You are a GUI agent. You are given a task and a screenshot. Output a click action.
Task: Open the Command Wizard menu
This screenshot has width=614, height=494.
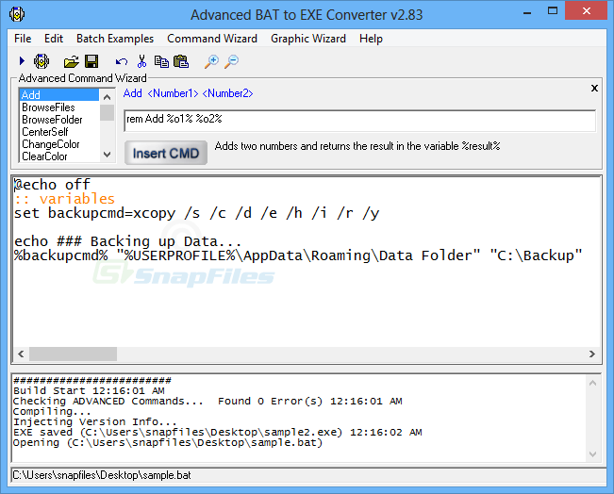[x=212, y=39]
